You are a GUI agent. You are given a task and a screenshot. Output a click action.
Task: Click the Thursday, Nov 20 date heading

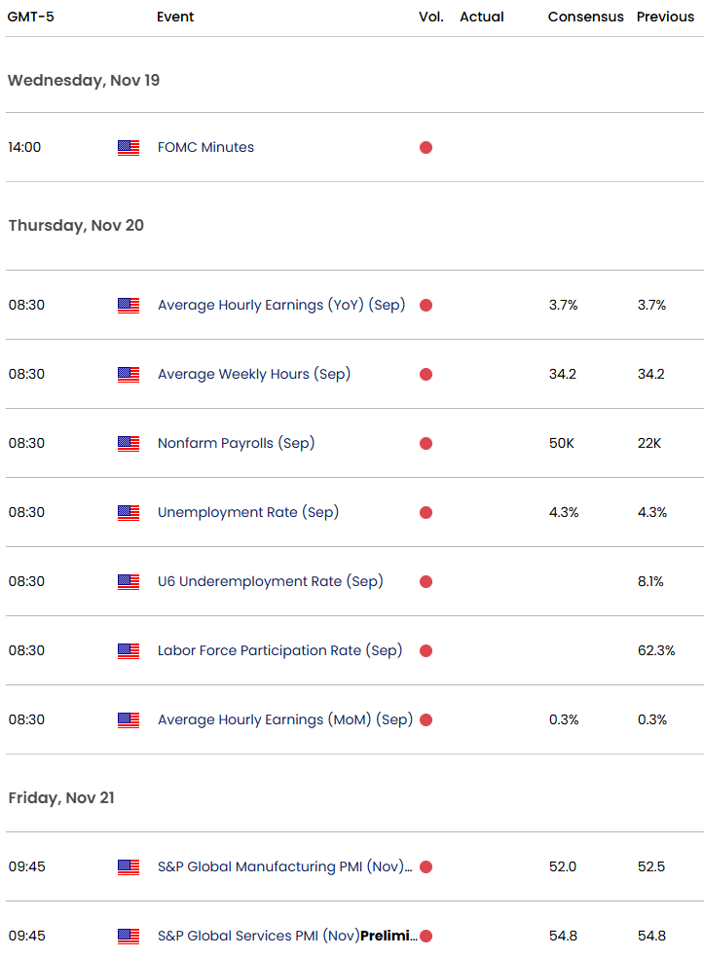click(76, 226)
